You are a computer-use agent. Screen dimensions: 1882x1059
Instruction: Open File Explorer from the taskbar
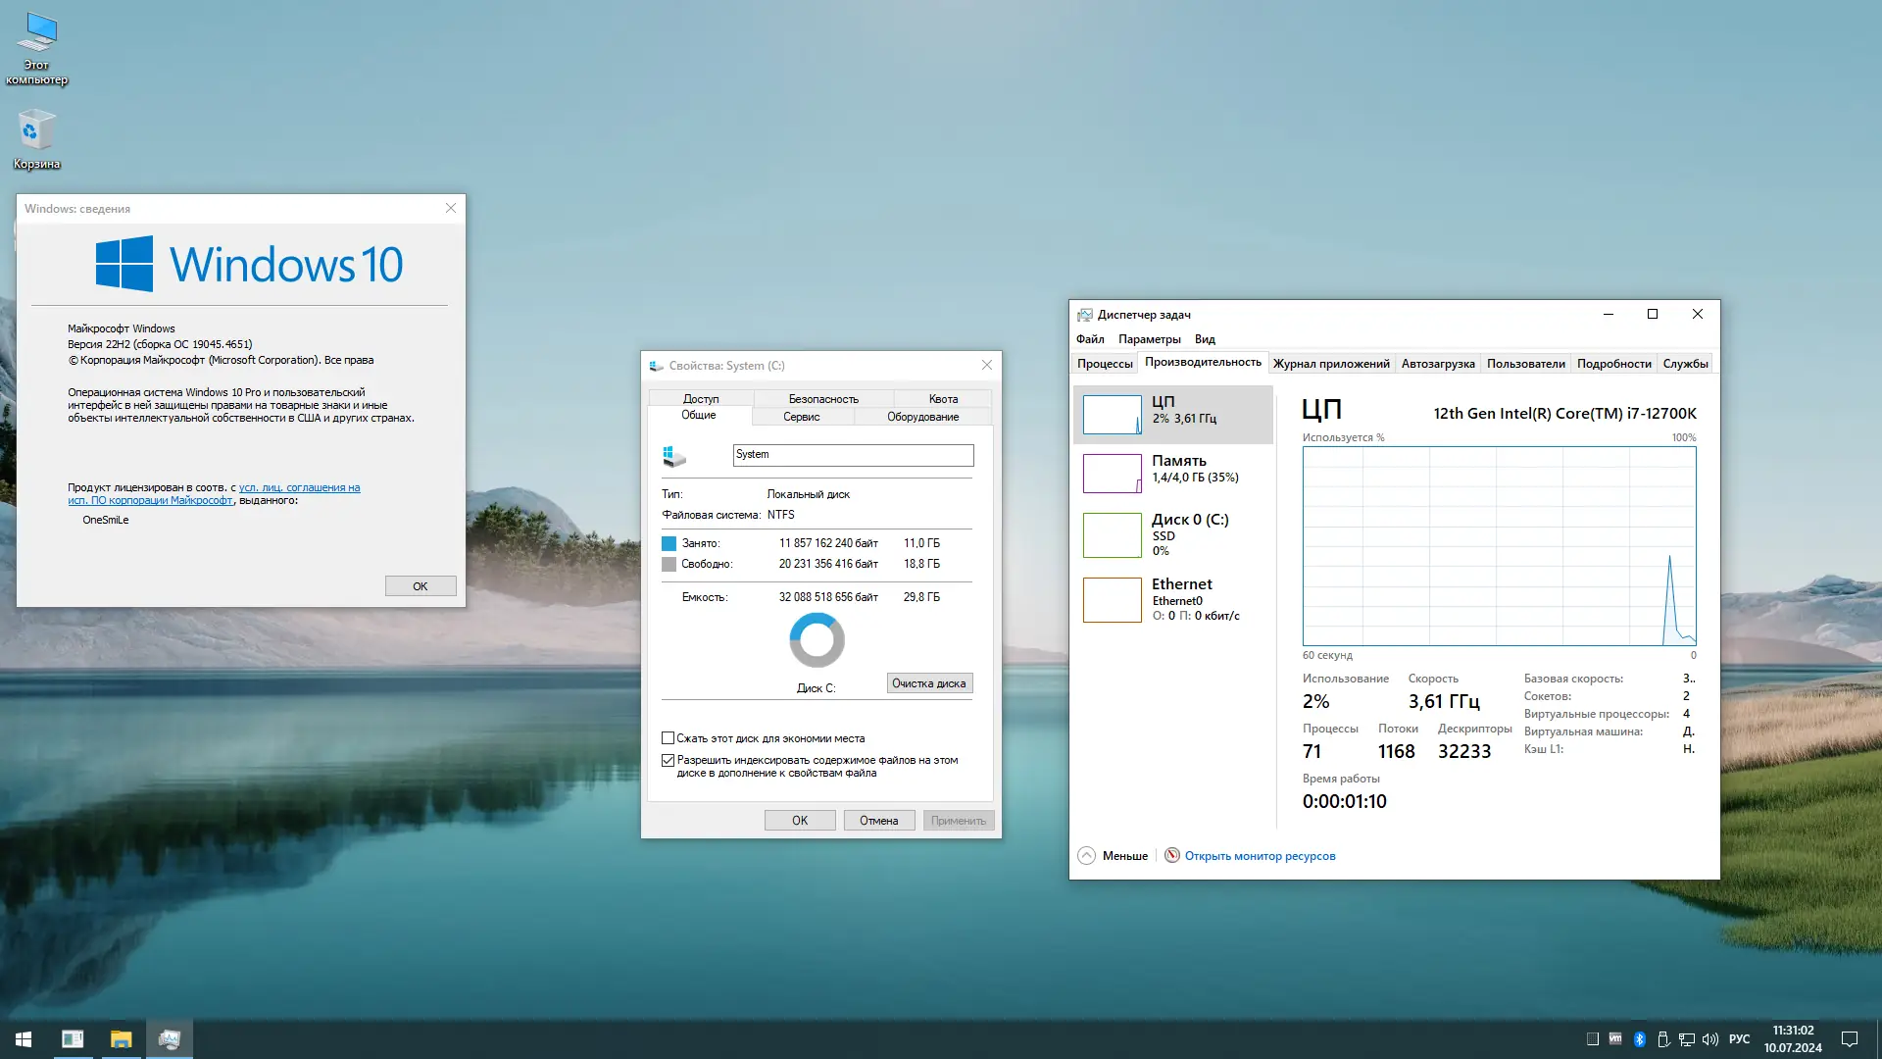[121, 1039]
